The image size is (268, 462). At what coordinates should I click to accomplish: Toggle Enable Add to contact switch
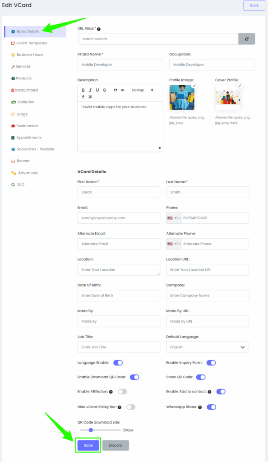point(221,392)
